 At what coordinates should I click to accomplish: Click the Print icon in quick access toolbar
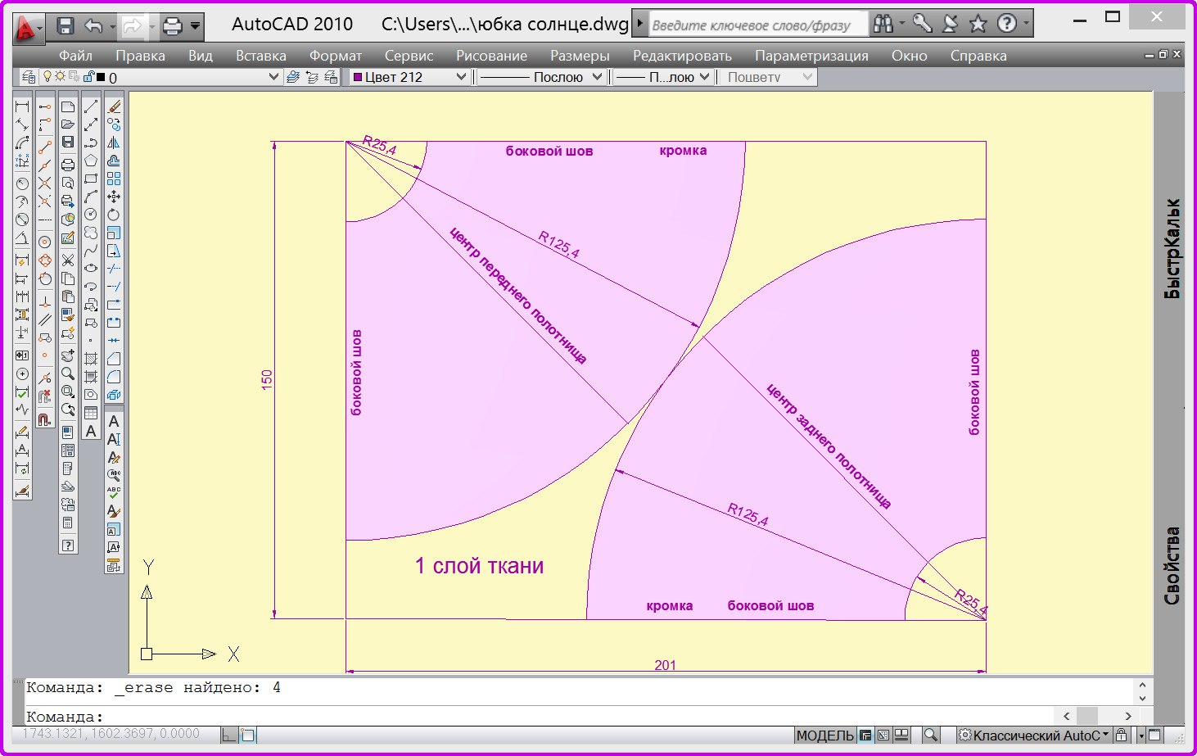(172, 26)
